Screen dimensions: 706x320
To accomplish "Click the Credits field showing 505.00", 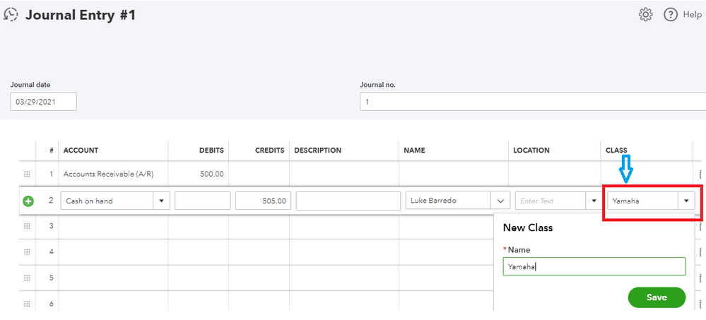I will pos(263,201).
